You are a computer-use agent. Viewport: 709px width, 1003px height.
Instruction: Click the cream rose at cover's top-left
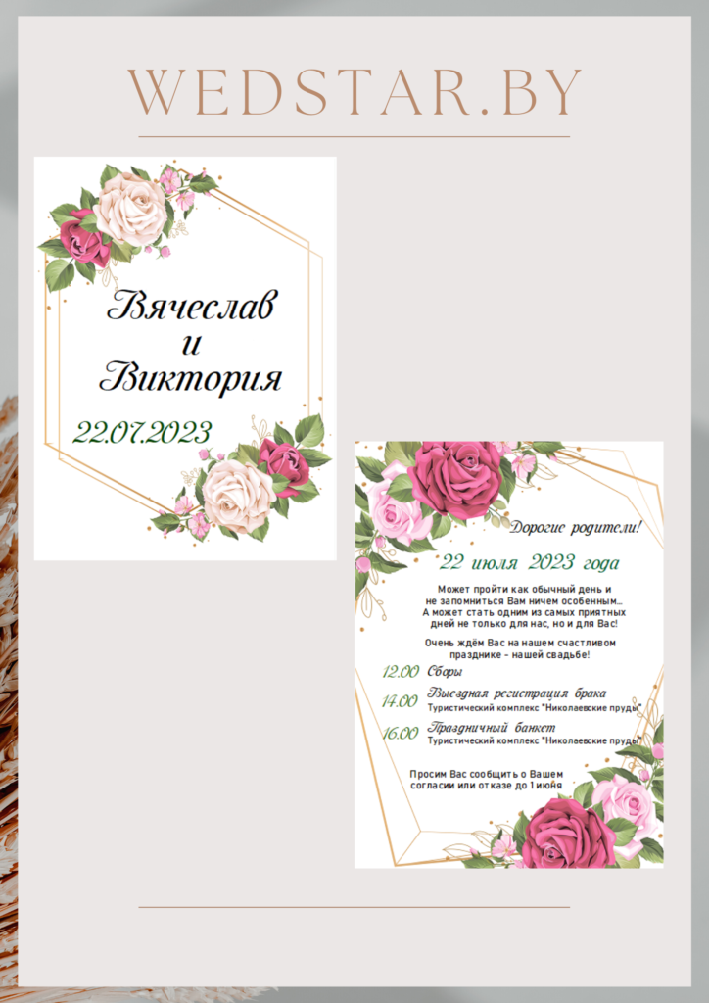(130, 209)
